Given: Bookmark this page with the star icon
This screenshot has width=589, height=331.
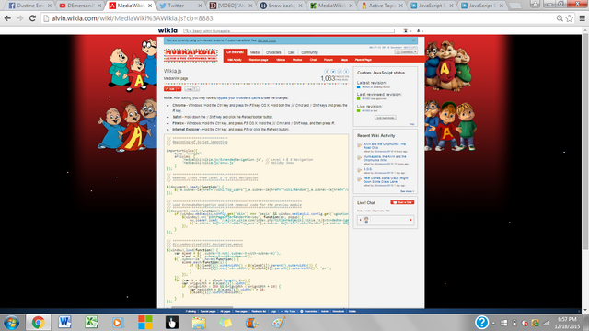Looking at the screenshot, I should tap(570, 18).
